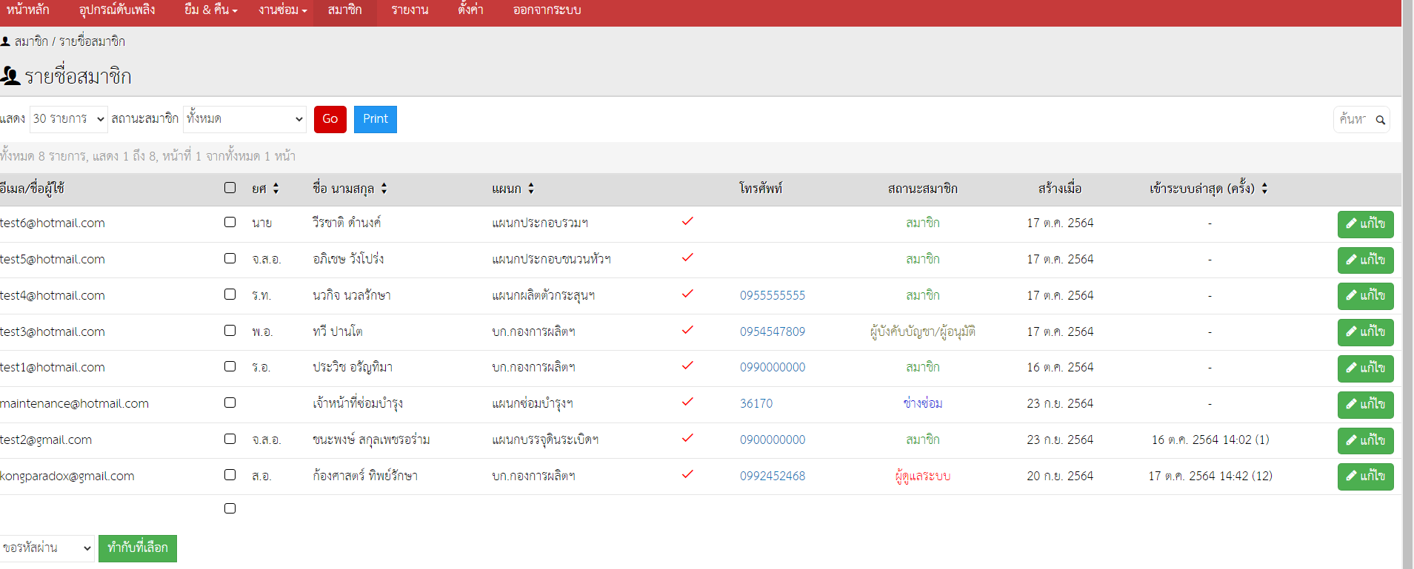Click the red Go button
The height and width of the screenshot is (569, 1414).
[330, 119]
